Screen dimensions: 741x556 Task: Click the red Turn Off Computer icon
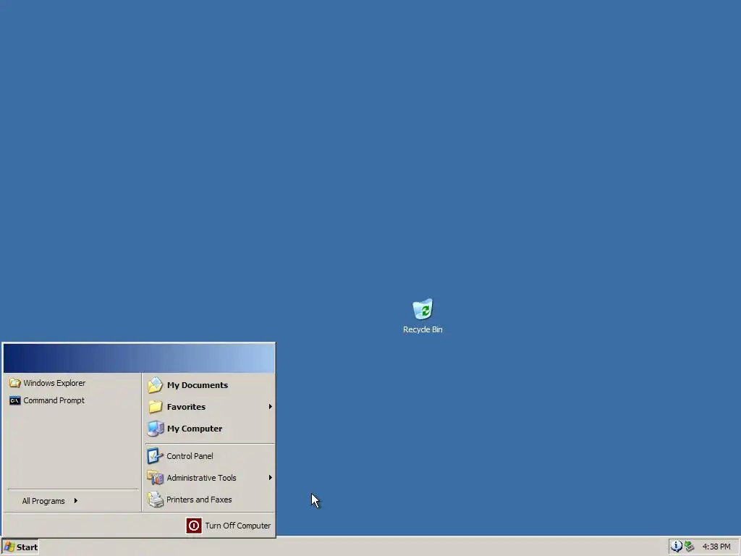point(194,526)
